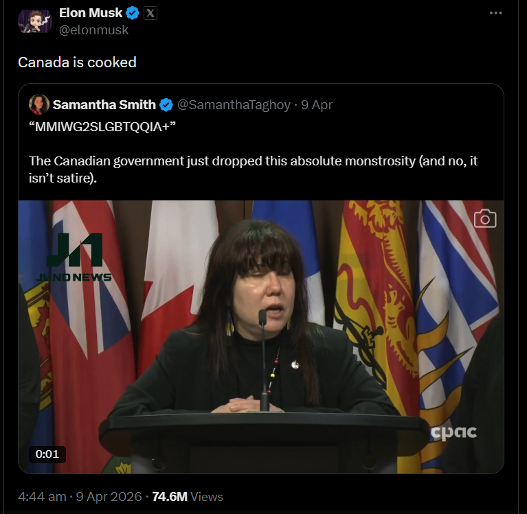Open the three-dot more options menu
Image resolution: width=527 pixels, height=514 pixels.
[x=495, y=14]
